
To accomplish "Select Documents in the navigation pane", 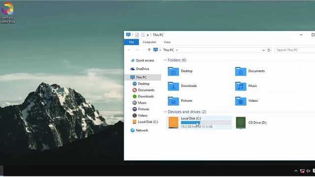I will 143,90.
